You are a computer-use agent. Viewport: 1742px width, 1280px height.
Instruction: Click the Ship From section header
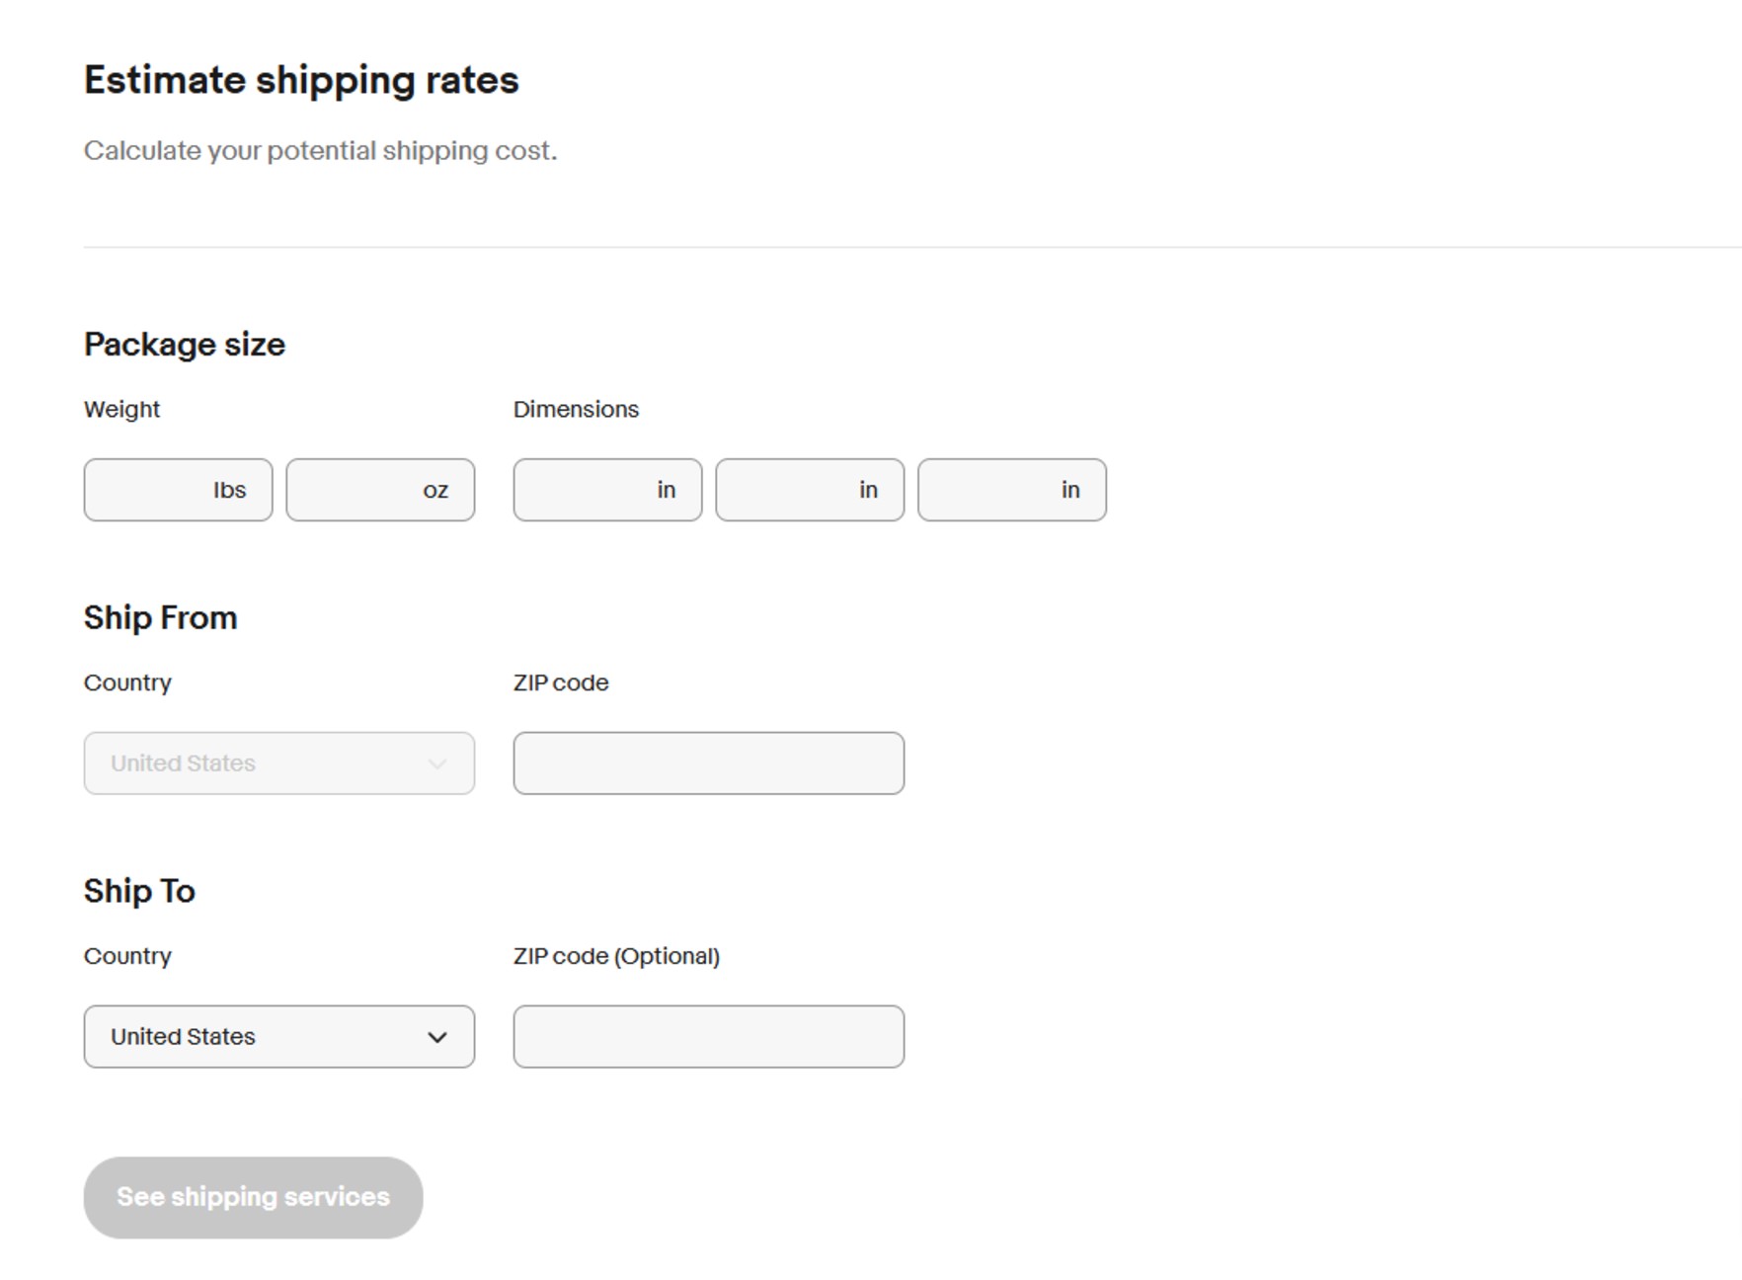pos(161,616)
